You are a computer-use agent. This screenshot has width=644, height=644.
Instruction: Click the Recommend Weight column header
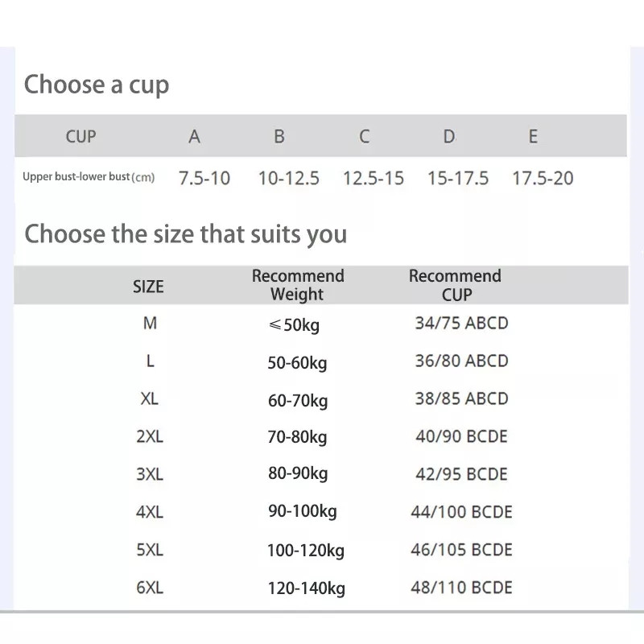(298, 285)
